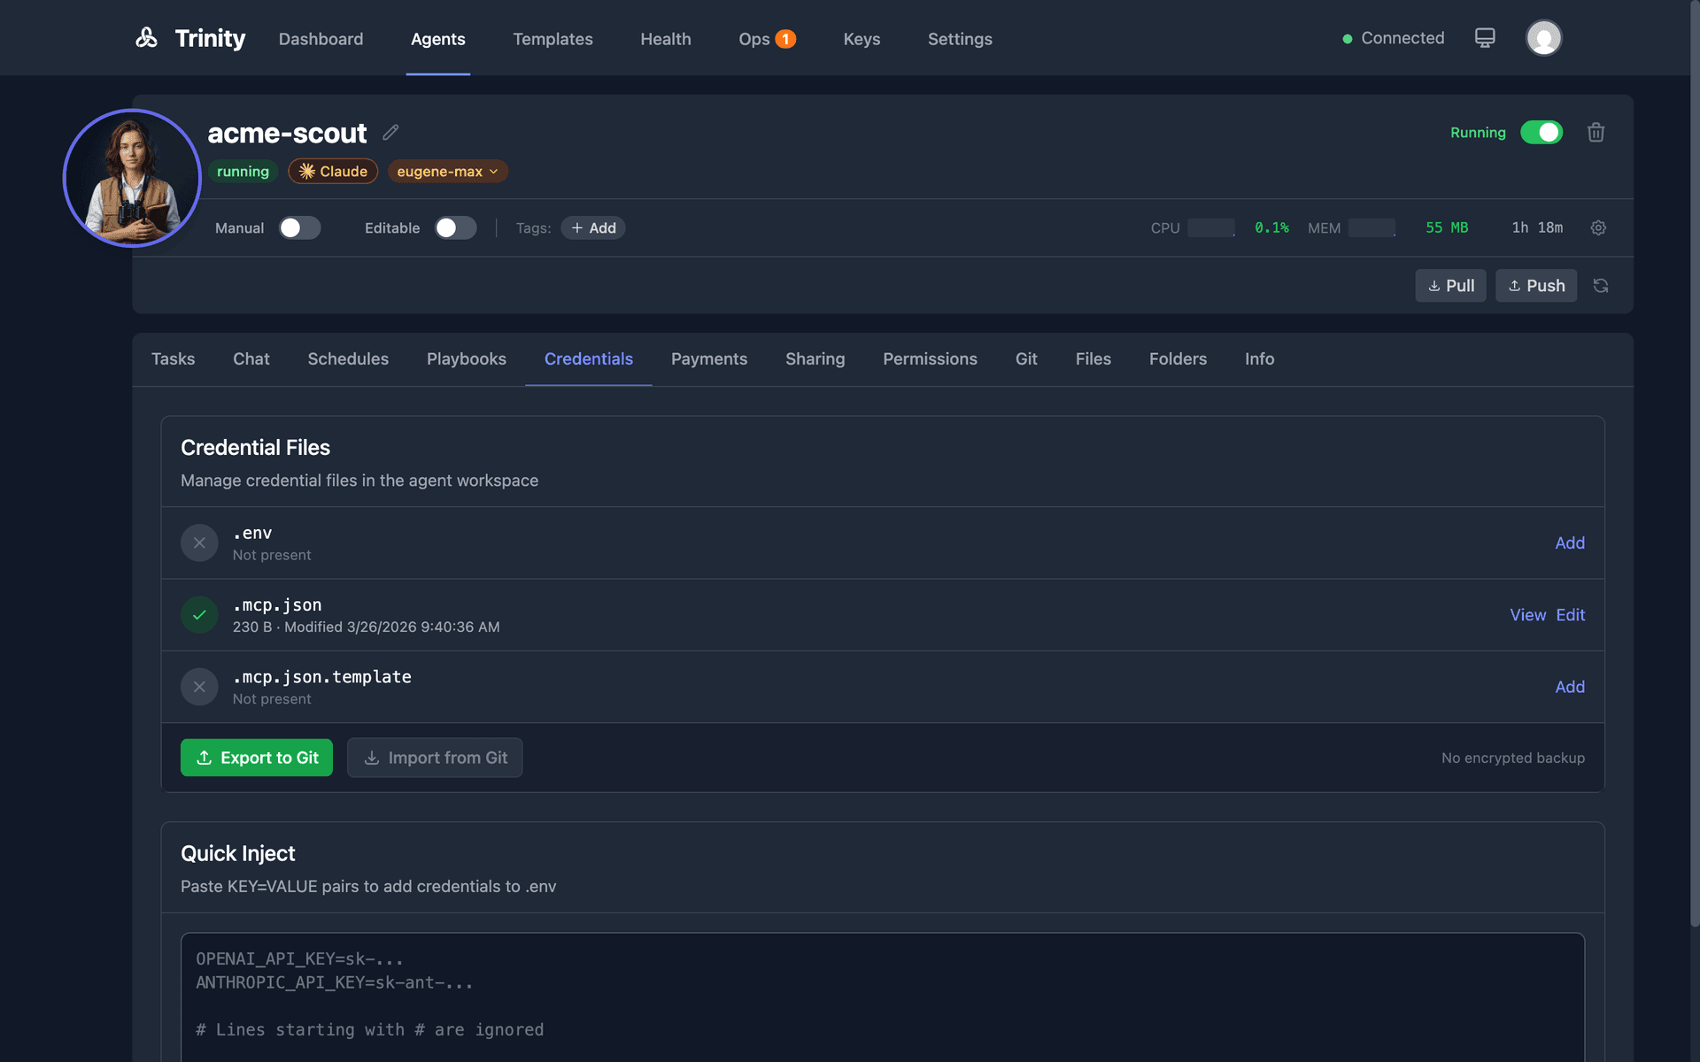Add a new tag to agent
The image size is (1700, 1062).
[593, 227]
